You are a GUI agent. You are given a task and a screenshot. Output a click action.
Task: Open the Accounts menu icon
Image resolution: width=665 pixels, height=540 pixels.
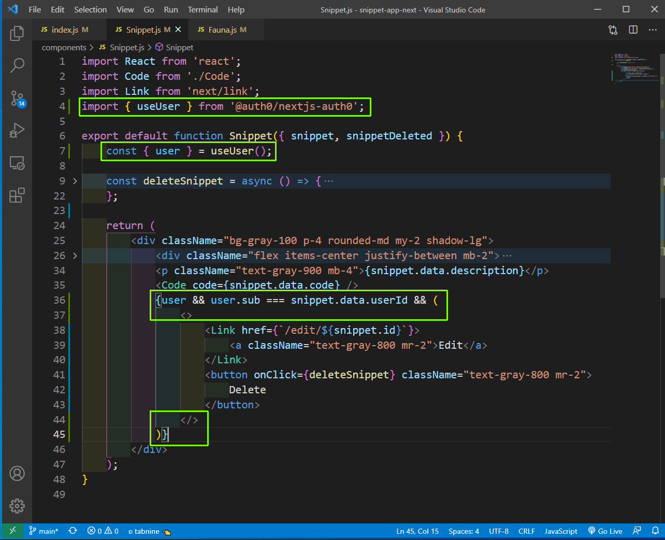click(x=17, y=474)
